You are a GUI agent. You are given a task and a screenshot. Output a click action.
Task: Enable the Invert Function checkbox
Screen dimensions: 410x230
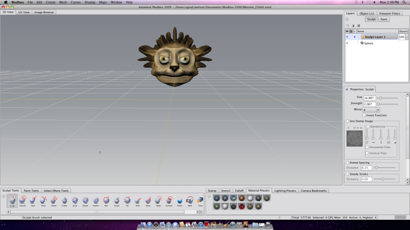(364, 115)
